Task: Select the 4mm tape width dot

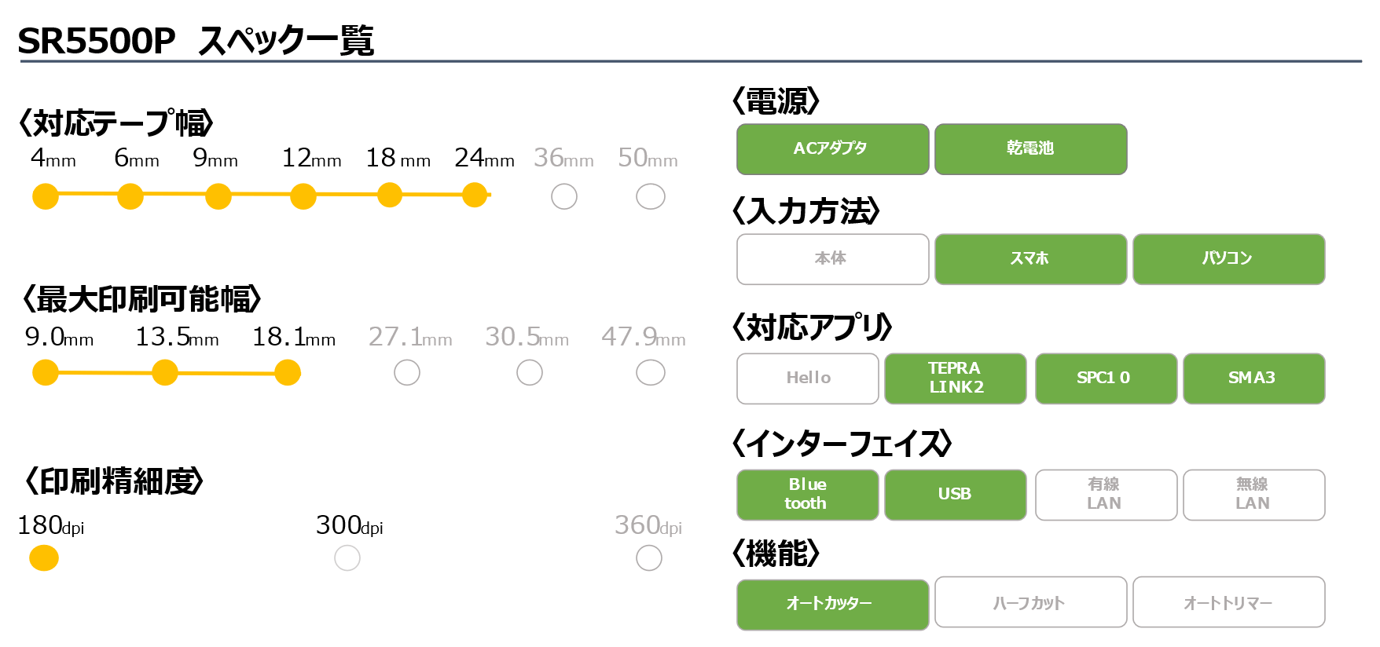Action: pos(46,196)
